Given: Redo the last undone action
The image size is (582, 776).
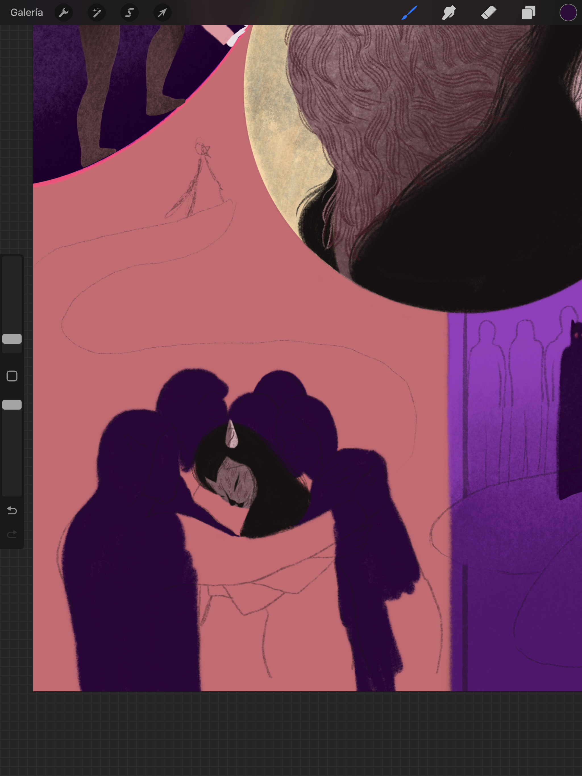Looking at the screenshot, I should pos(12,534).
